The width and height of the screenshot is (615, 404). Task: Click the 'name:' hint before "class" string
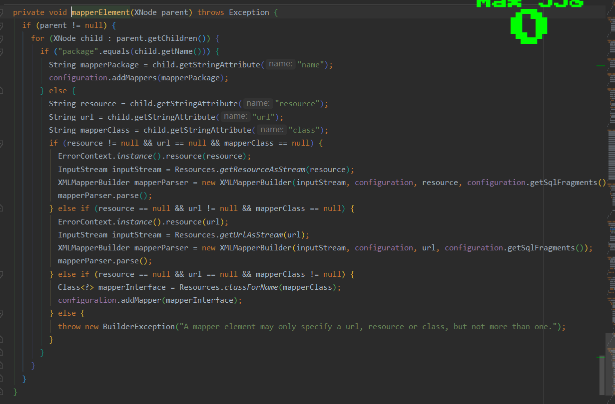click(x=272, y=130)
